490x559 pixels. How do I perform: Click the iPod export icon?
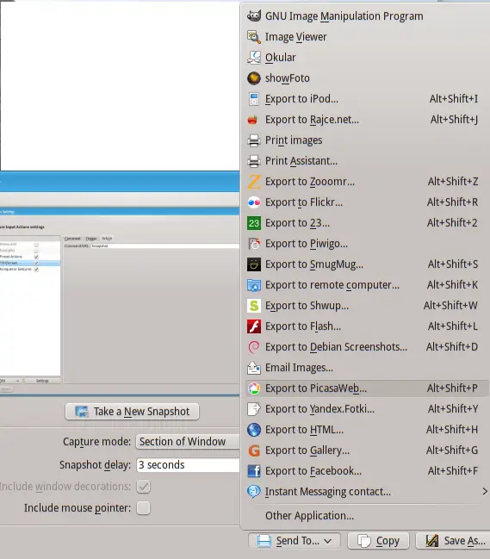click(x=254, y=99)
